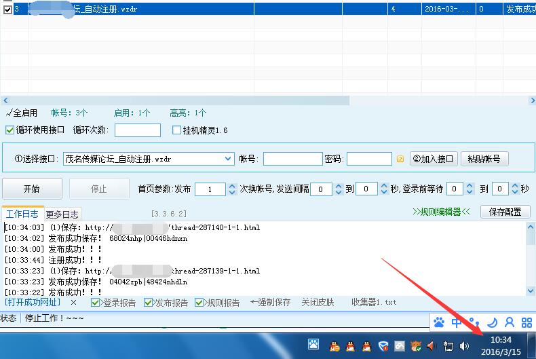This screenshot has width=536, height=359.
Task: Click log line thread-287140-1-1.html
Action: (x=132, y=227)
